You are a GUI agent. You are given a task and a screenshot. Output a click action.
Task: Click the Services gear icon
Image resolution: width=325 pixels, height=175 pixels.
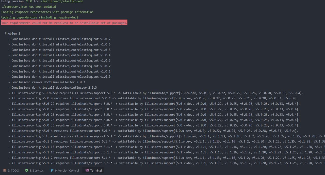[x=27, y=170]
